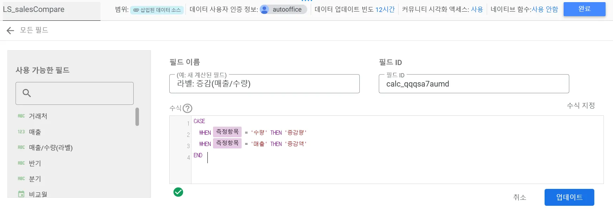The height and width of the screenshot is (210, 613).
Task: Click the 취소 button
Action: pyautogui.click(x=520, y=197)
